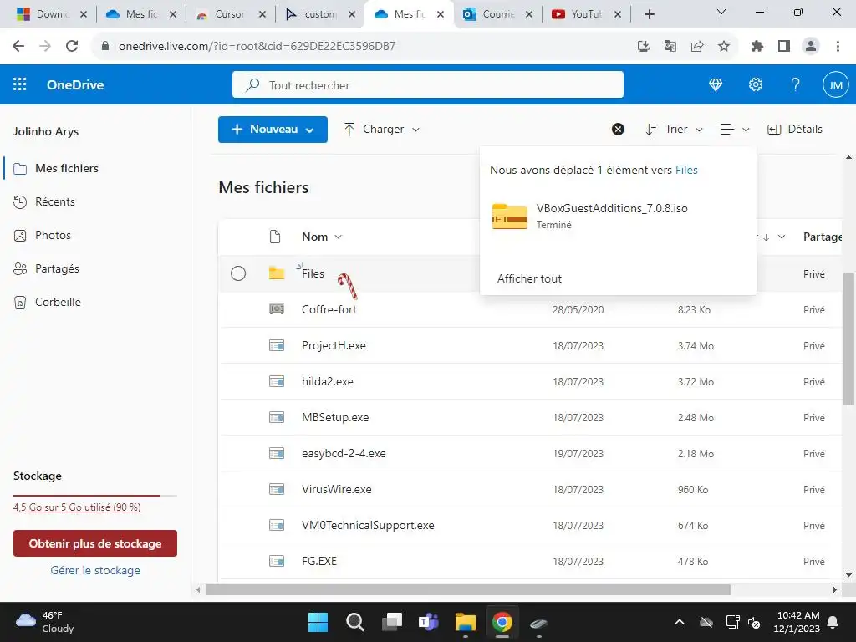856x642 pixels.
Task: Switch to the Courrier Outlook tab
Action: [498, 14]
